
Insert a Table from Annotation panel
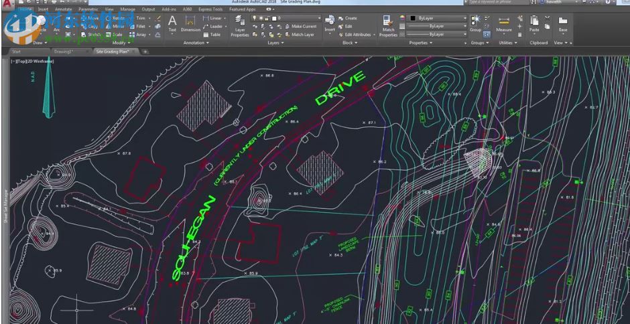(x=212, y=35)
